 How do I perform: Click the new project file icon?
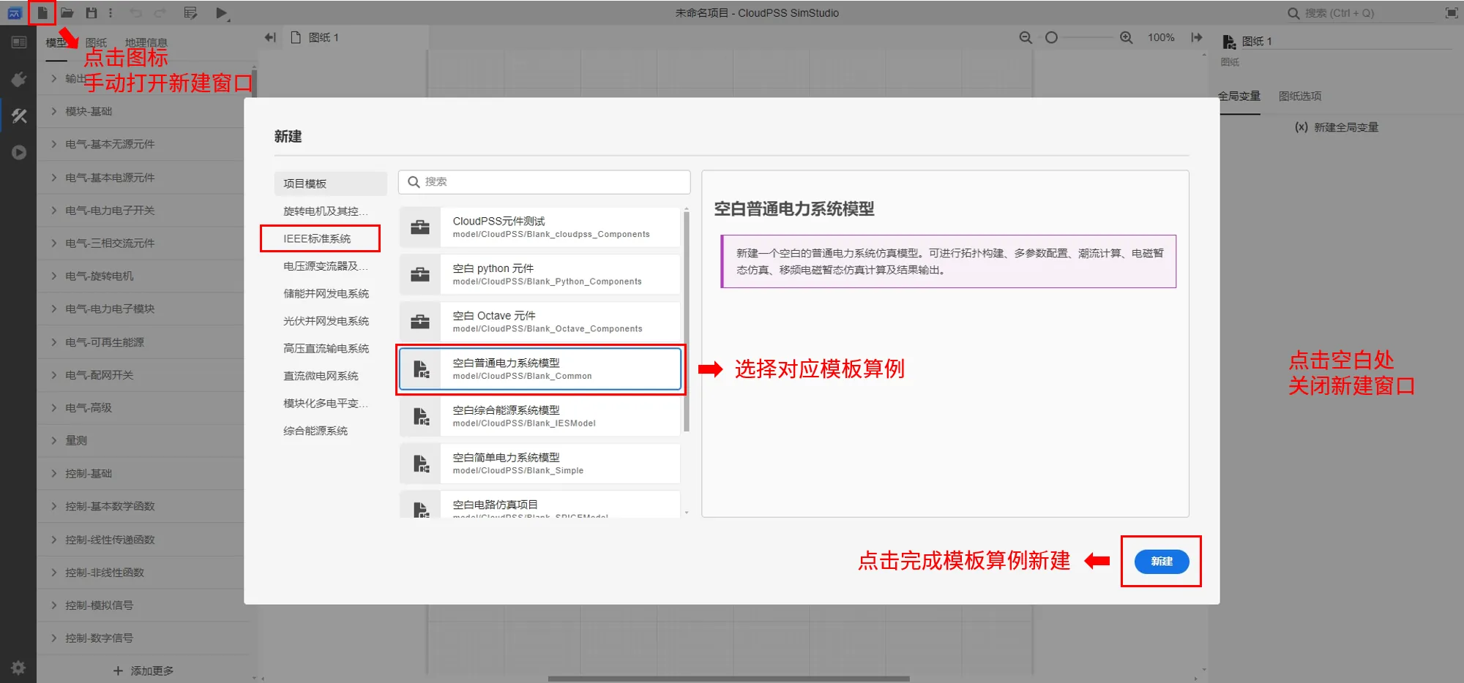click(x=42, y=12)
